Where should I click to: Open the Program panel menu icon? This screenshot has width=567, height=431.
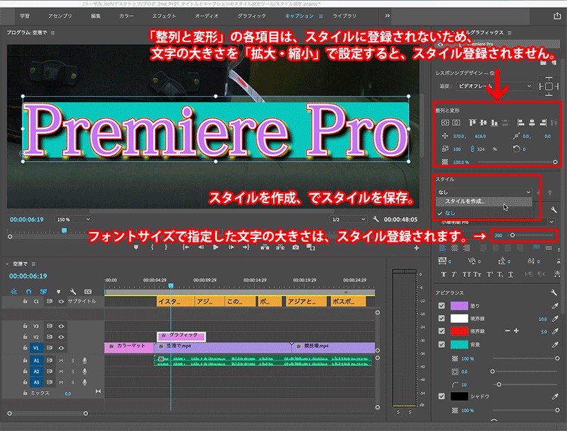[53, 32]
